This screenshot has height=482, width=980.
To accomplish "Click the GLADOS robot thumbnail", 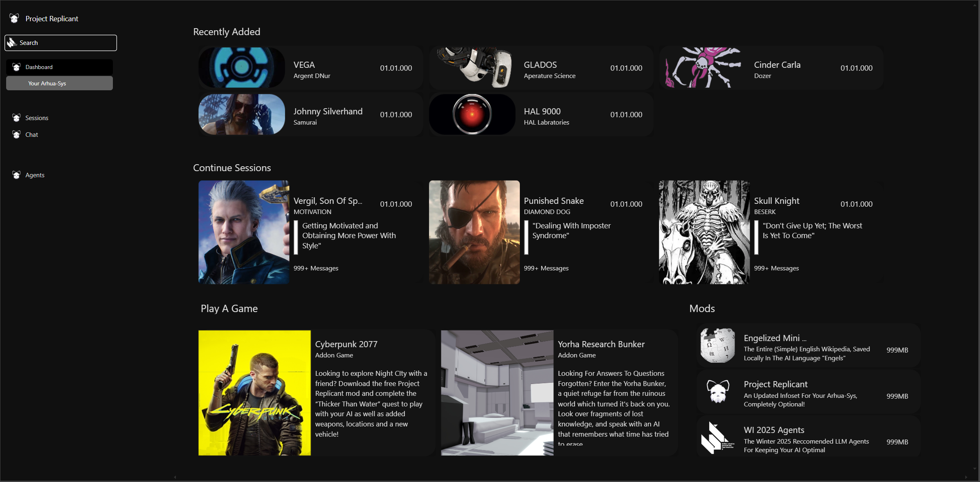I will tap(472, 67).
